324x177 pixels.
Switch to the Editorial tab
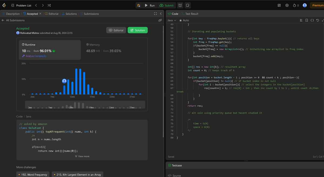pyautogui.click(x=52, y=14)
